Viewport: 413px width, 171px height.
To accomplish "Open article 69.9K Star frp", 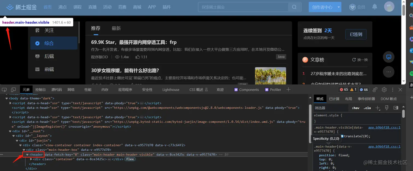I will (x=134, y=42).
